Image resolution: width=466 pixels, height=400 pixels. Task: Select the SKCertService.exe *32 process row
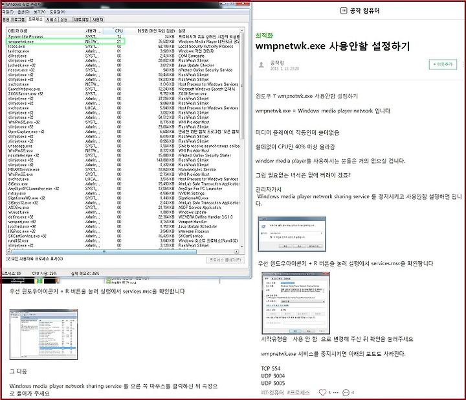coord(124,236)
